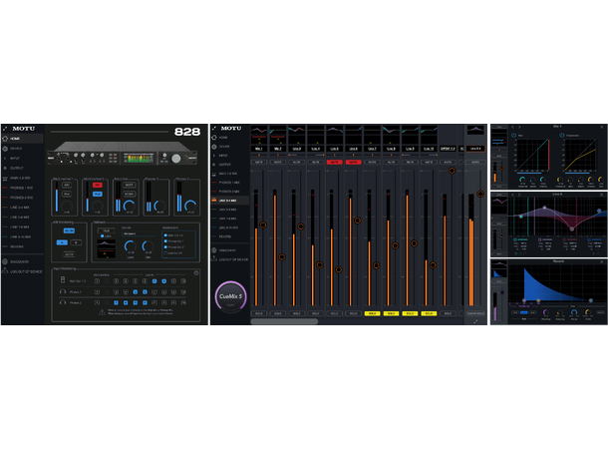Screen dimensions: 608x449
Task: Uncheck the Latch checkbox under TALK
Action: point(102,235)
